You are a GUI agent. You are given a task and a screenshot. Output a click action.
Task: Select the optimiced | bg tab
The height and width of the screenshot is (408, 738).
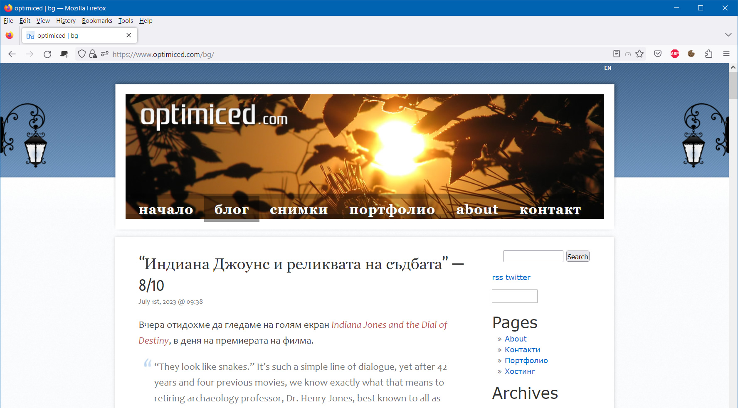coord(79,35)
